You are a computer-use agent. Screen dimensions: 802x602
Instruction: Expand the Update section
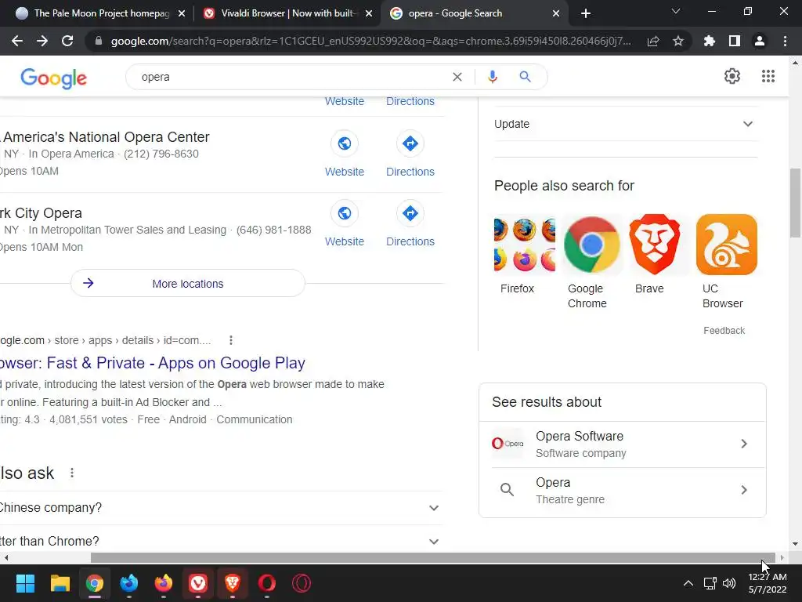(626, 124)
